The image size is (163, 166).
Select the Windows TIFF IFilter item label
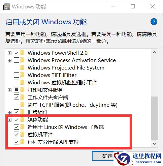pos(52,75)
